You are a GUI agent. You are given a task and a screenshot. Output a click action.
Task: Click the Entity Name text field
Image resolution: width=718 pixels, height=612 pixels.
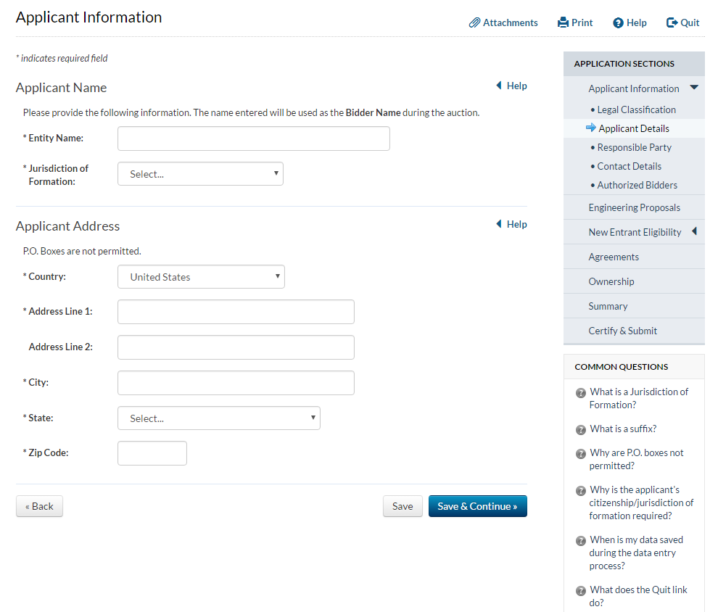[x=253, y=138]
